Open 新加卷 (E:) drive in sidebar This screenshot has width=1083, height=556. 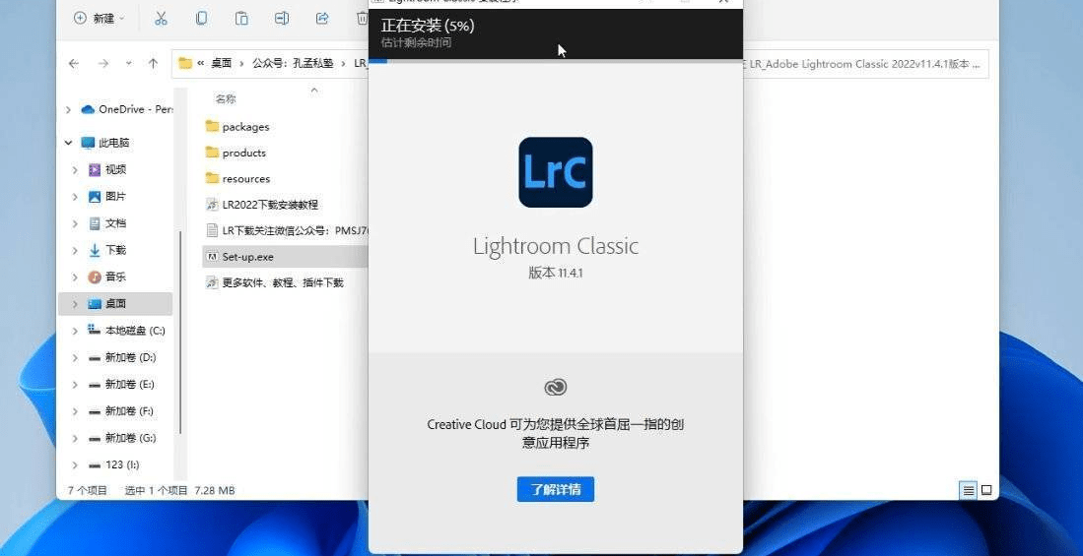tap(122, 384)
